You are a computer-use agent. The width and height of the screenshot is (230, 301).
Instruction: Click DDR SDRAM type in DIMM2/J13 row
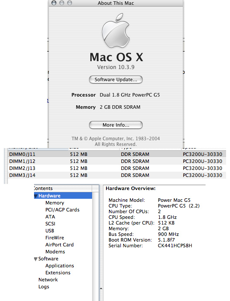pos(135,168)
